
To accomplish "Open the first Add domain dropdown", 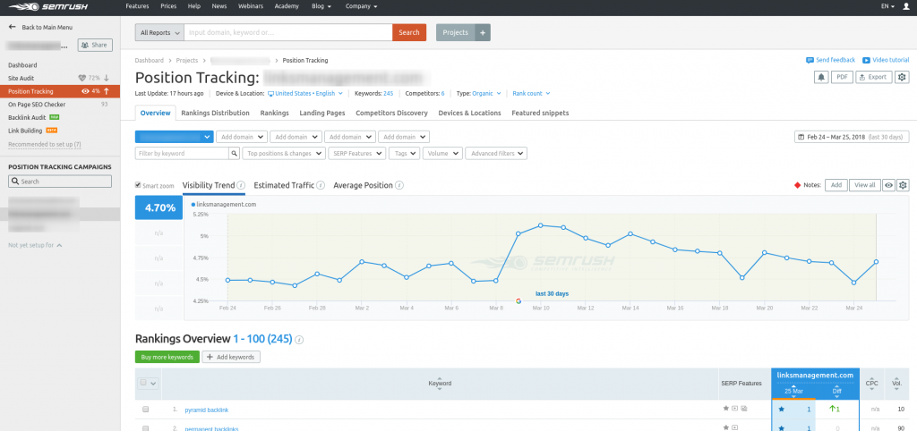I will point(242,137).
